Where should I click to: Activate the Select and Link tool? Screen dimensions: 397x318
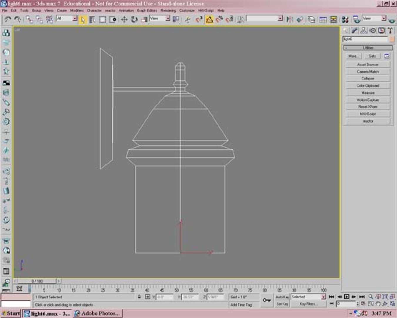coord(29,19)
